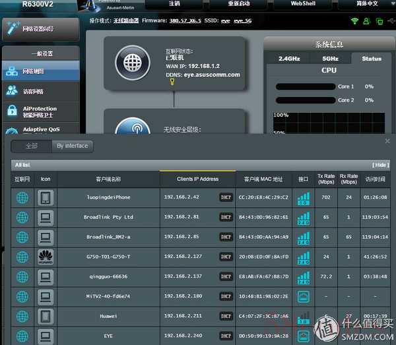Image resolution: width=396 pixels, height=345 pixels.
Task: Switch to the 2.4GHz tab
Action: [x=289, y=59]
